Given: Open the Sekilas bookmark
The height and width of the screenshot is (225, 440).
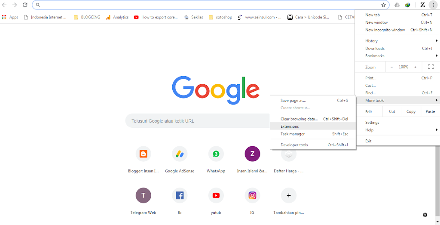Looking at the screenshot, I should pyautogui.click(x=194, y=17).
